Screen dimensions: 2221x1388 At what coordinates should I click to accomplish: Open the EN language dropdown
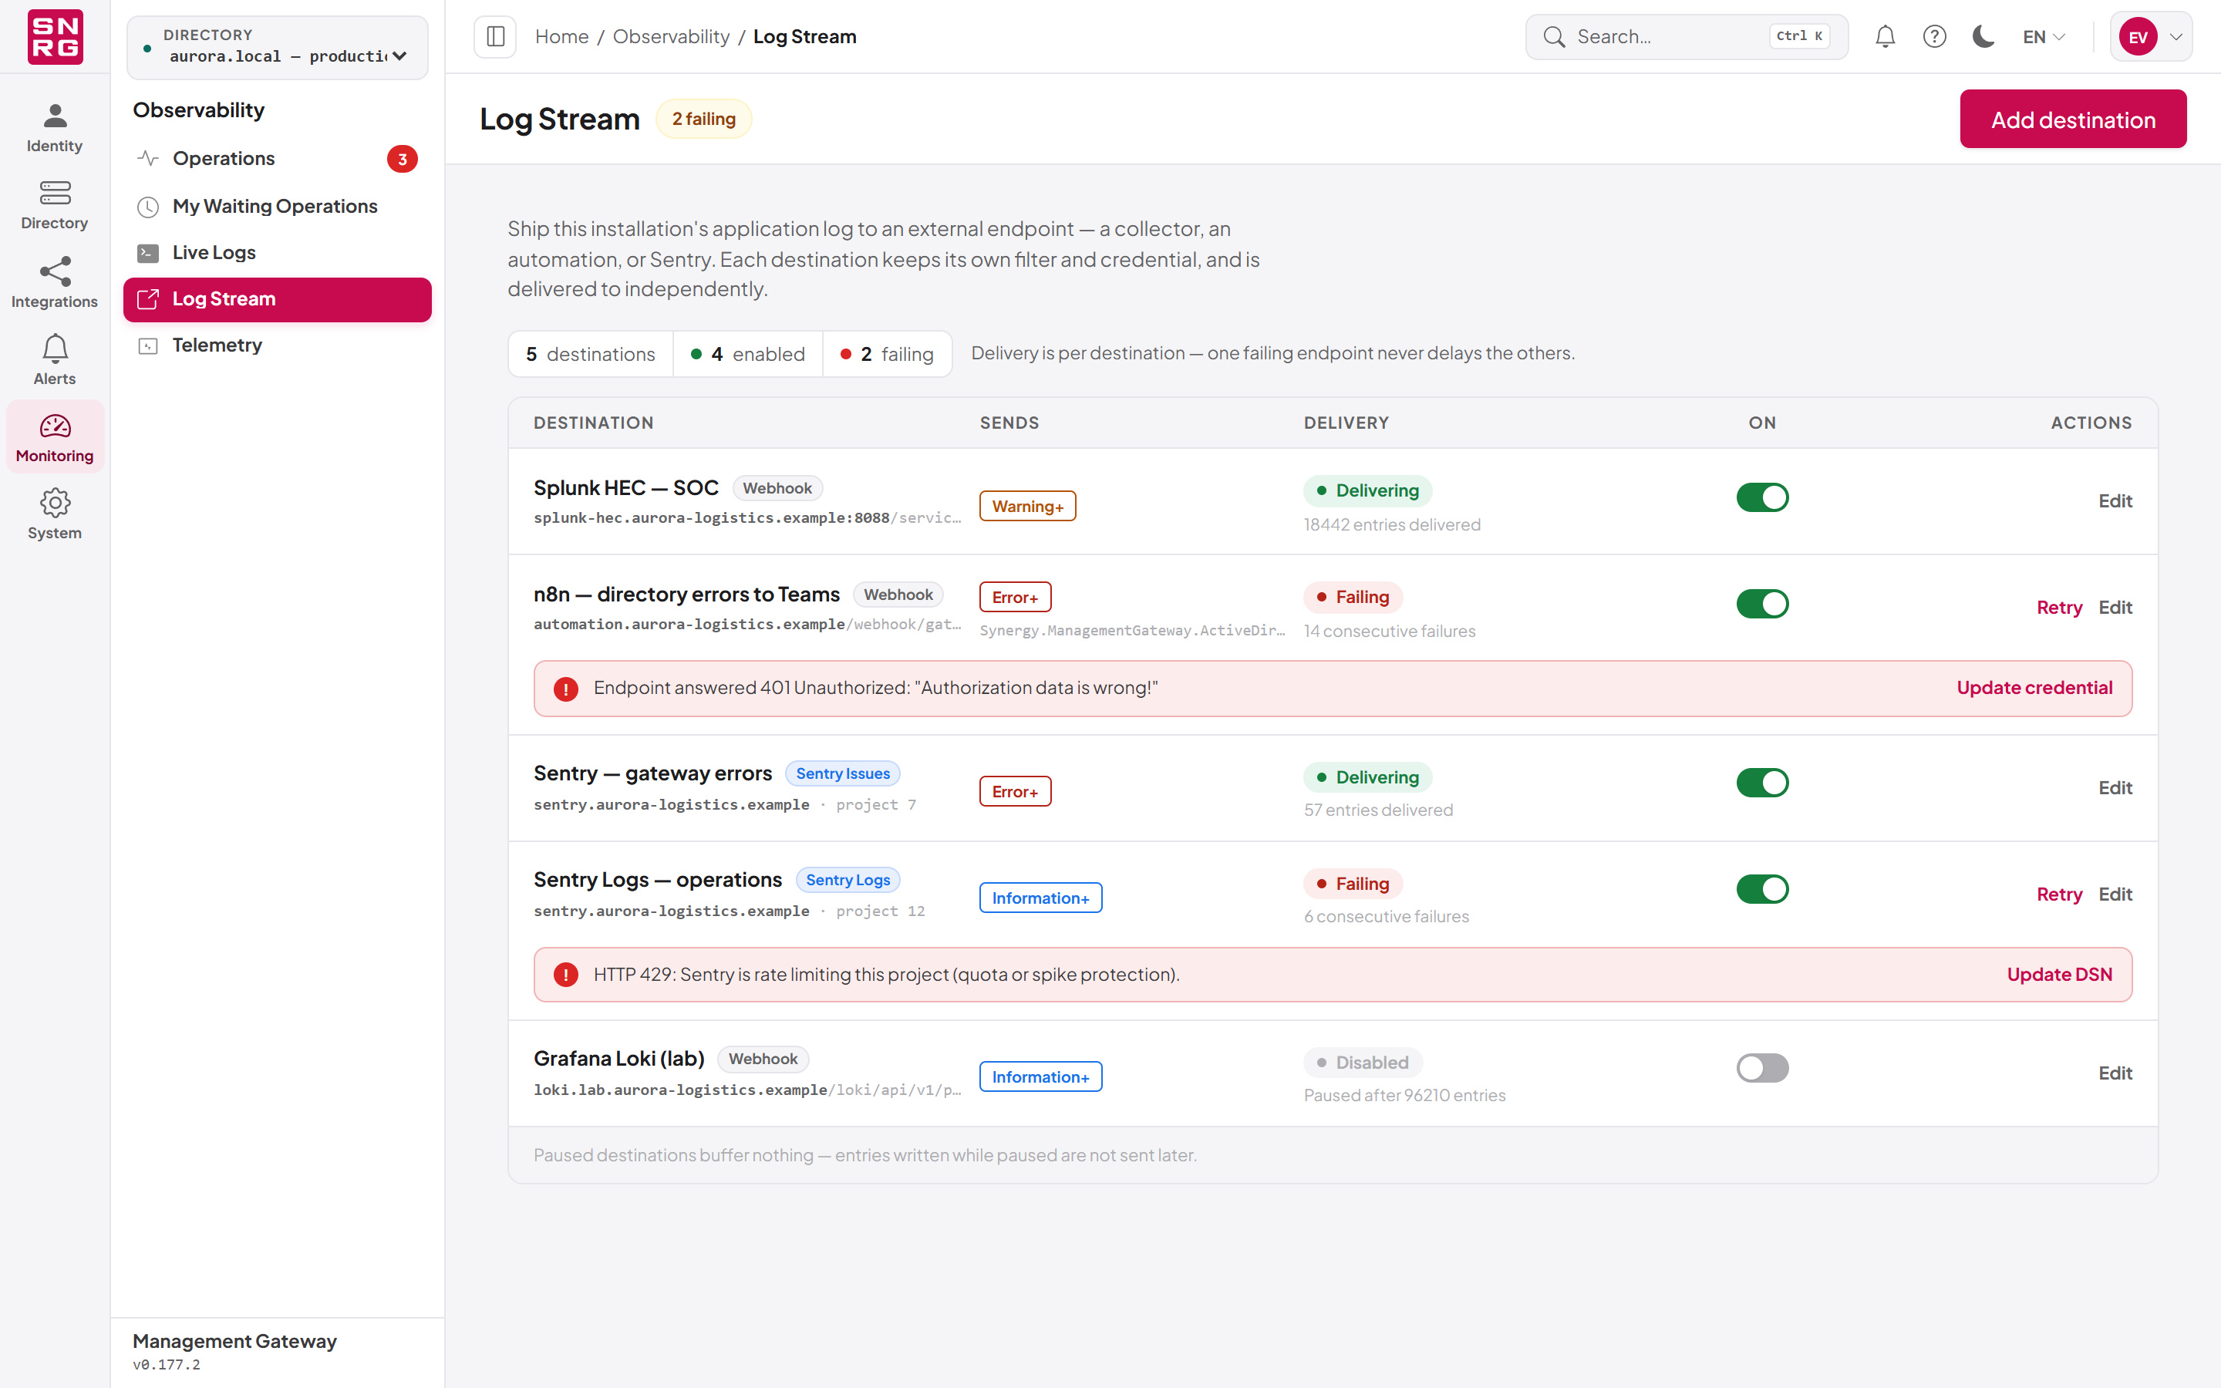coord(2043,37)
